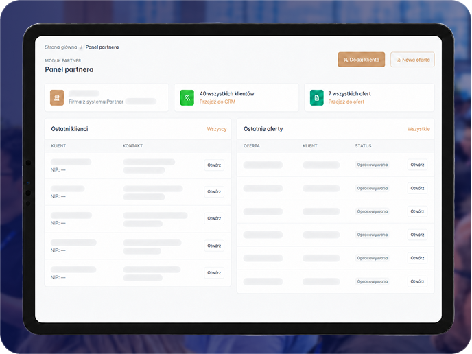This screenshot has width=472, height=354.
Task: Click the last Opracowywana status badge
Action: click(x=373, y=281)
